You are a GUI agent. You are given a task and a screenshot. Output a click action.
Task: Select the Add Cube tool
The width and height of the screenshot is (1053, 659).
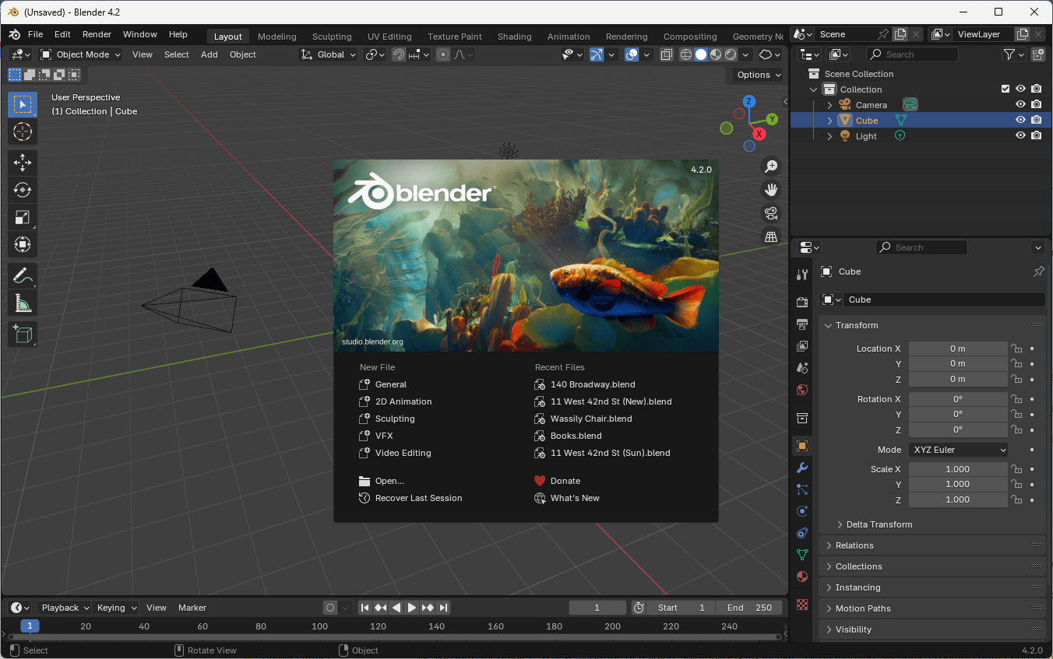23,334
